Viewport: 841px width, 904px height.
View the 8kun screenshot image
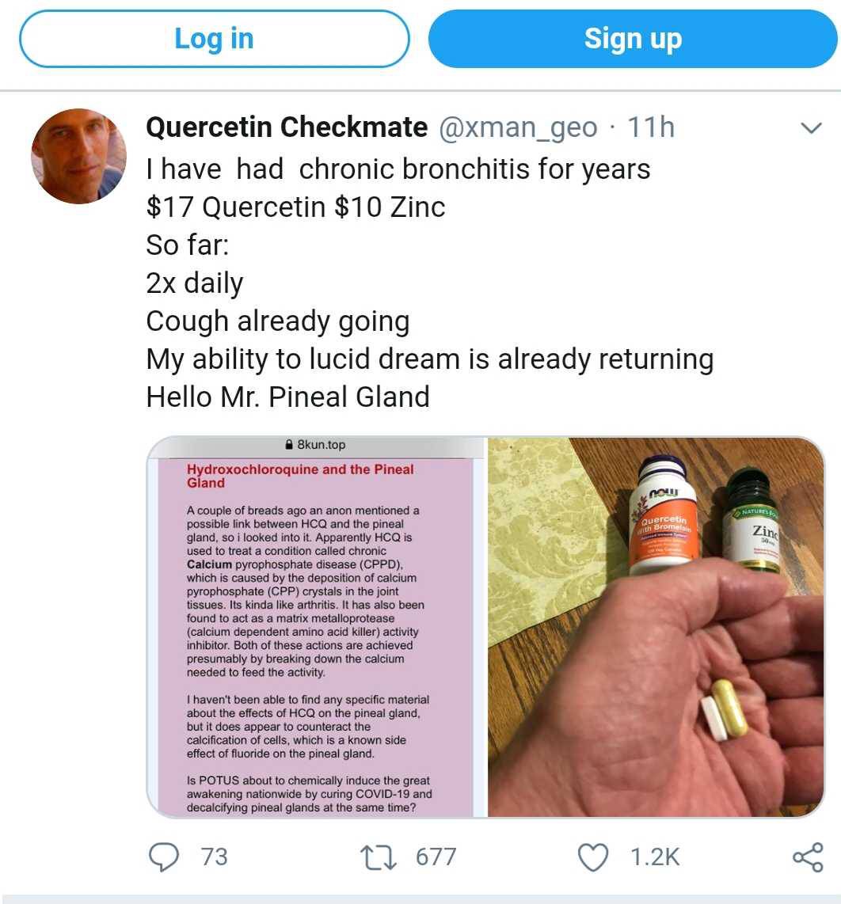click(x=316, y=627)
